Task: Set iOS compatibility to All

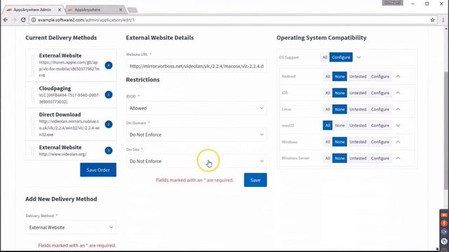Action: pos(328,93)
